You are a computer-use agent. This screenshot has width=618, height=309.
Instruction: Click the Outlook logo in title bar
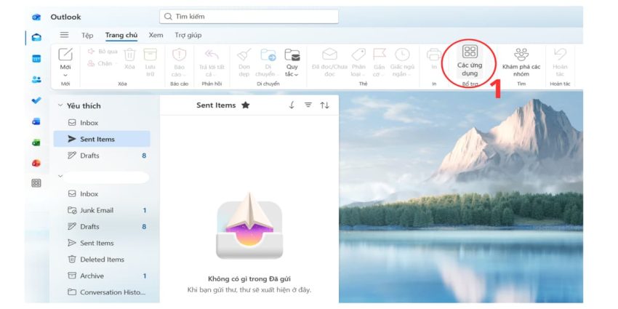36,17
